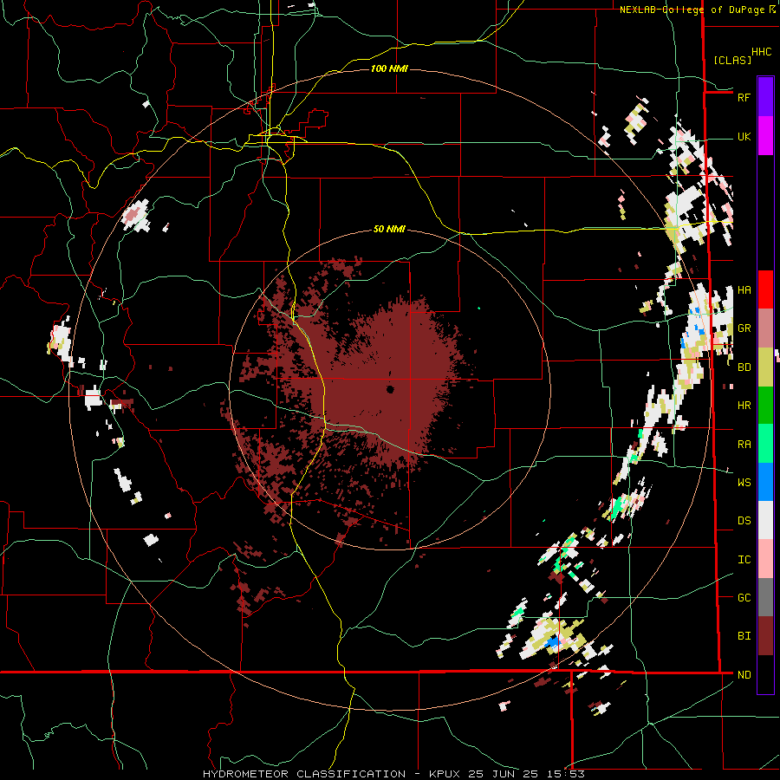Click the IC pink legend color block

[x=765, y=559]
